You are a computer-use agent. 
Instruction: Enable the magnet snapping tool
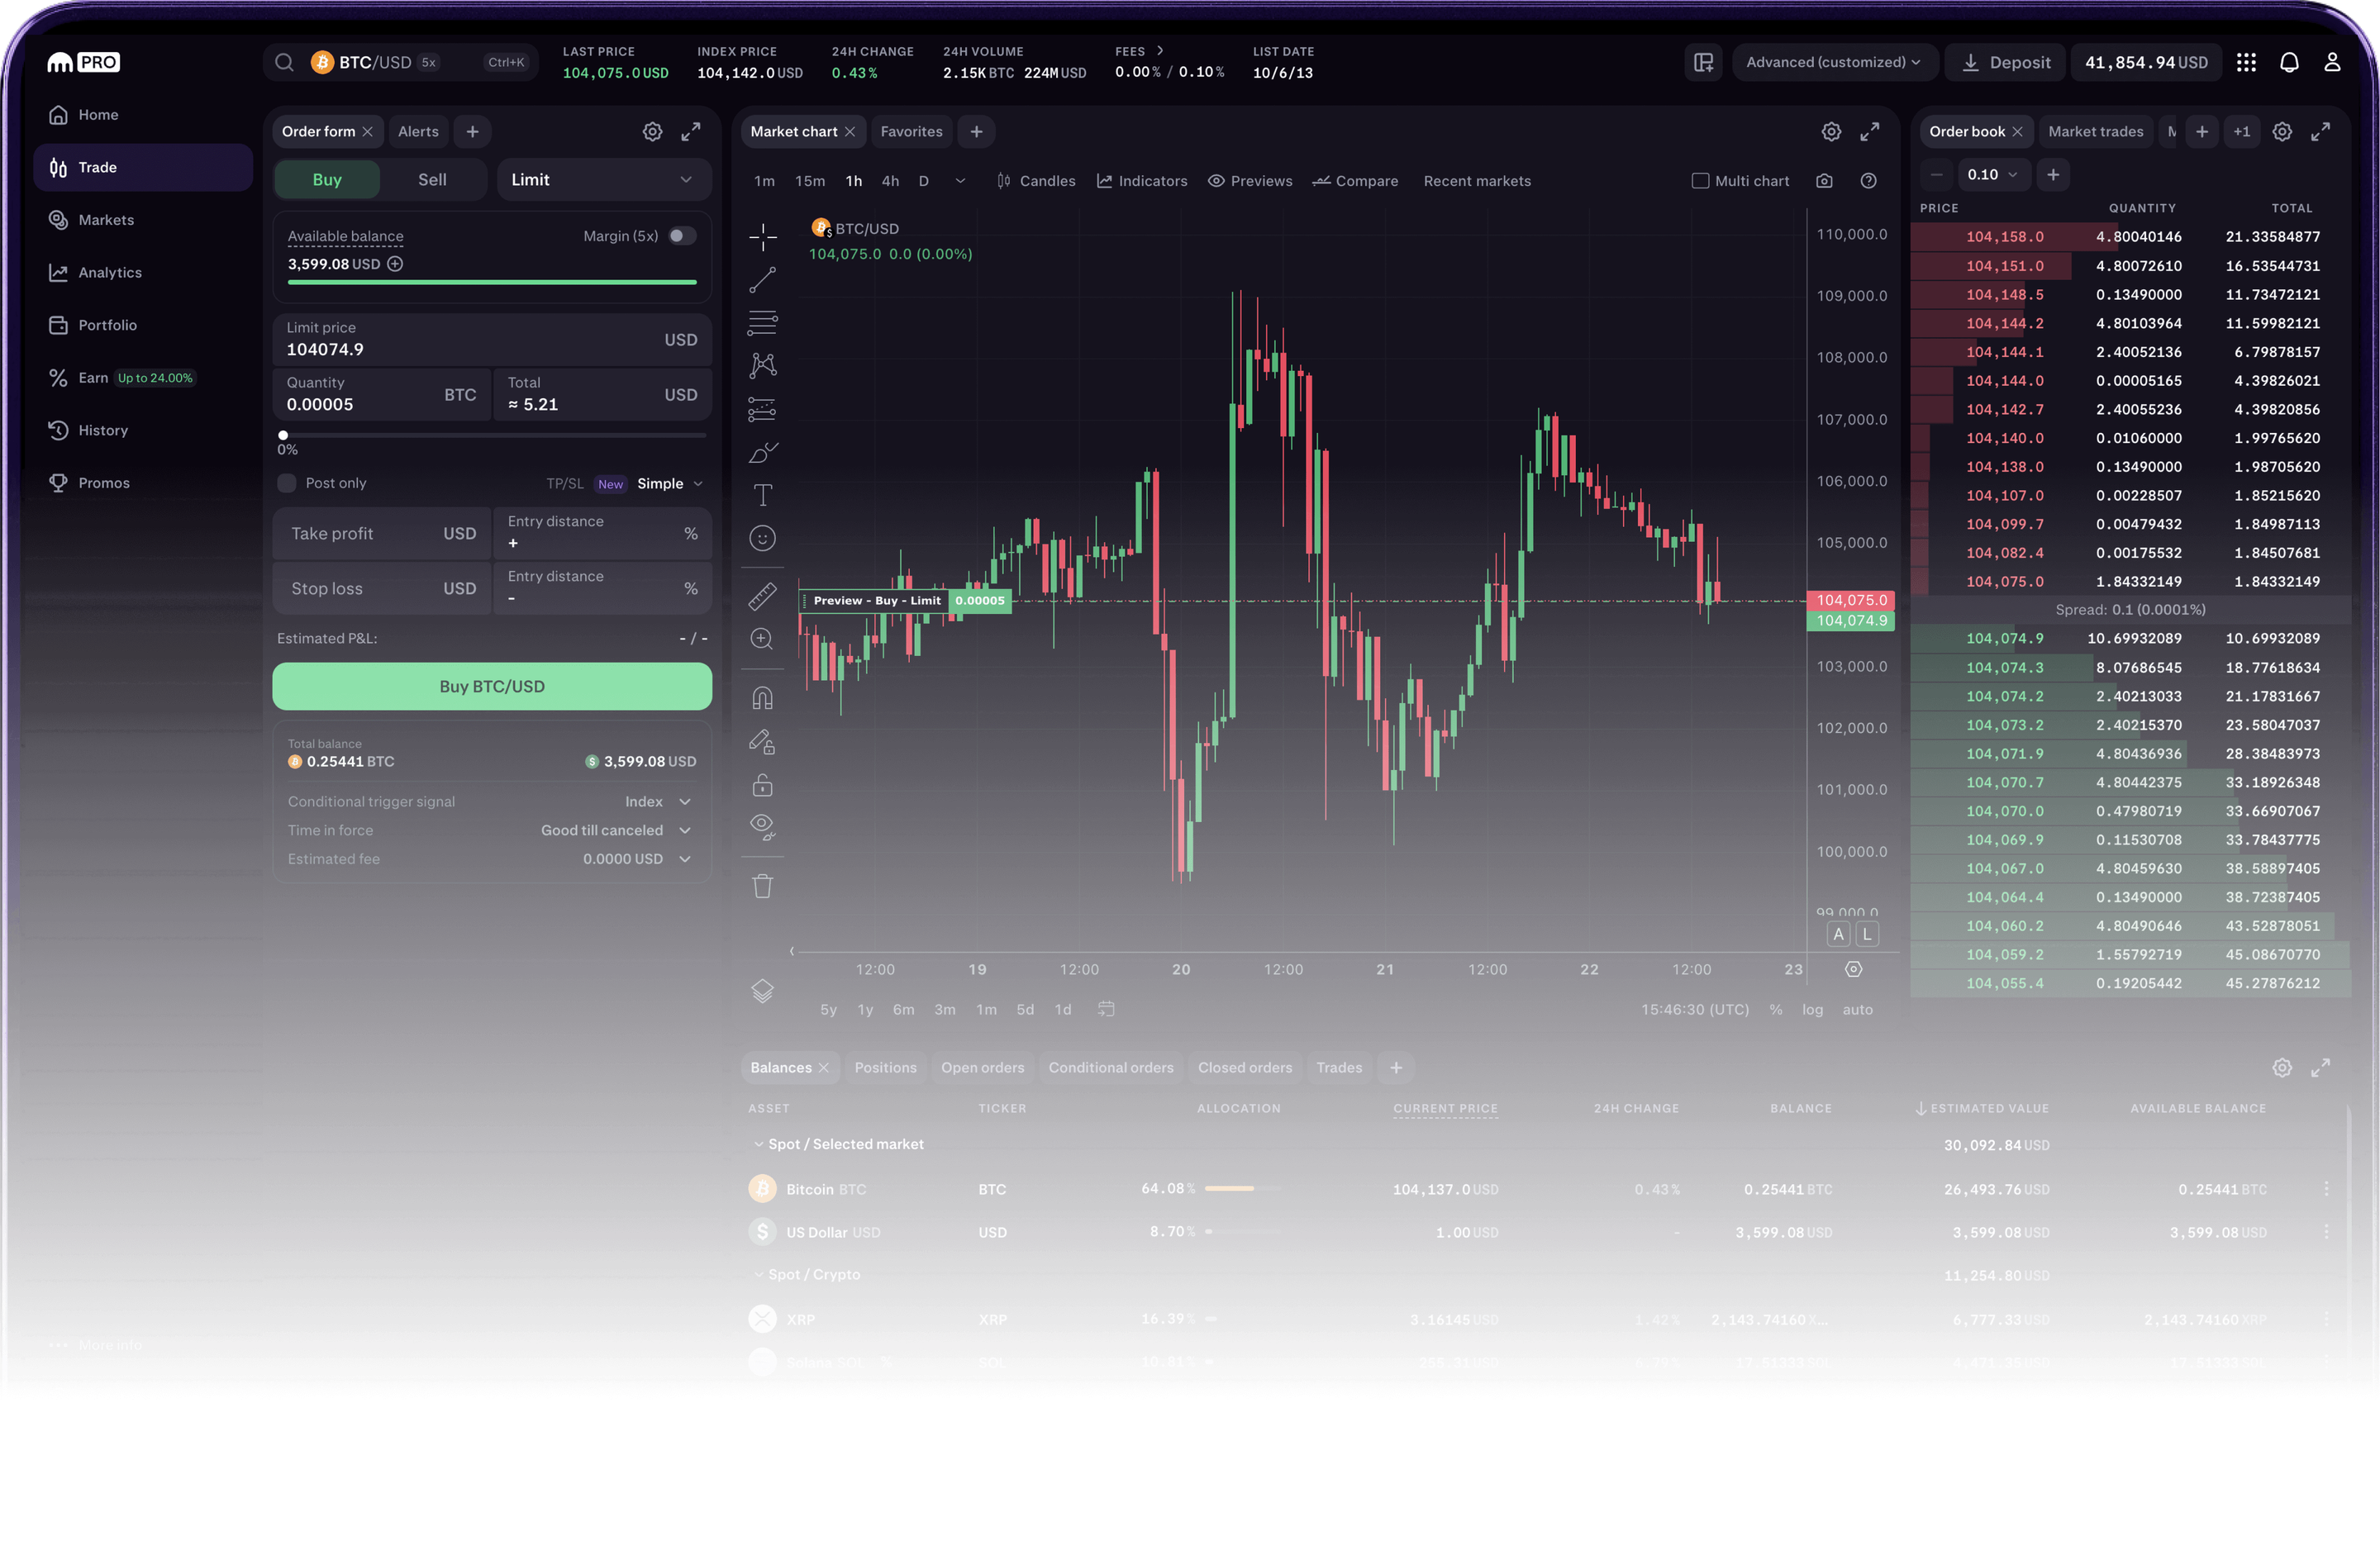click(x=762, y=697)
